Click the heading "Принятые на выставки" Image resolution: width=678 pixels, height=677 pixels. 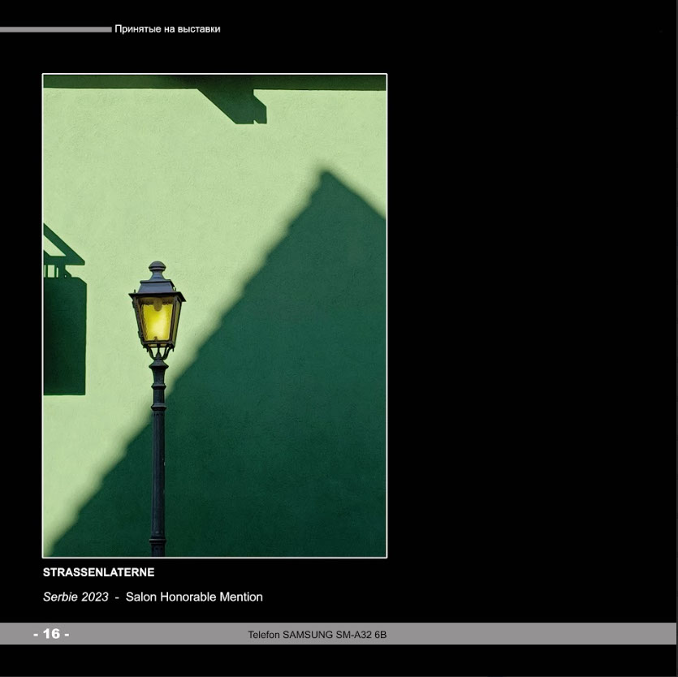[x=167, y=29]
